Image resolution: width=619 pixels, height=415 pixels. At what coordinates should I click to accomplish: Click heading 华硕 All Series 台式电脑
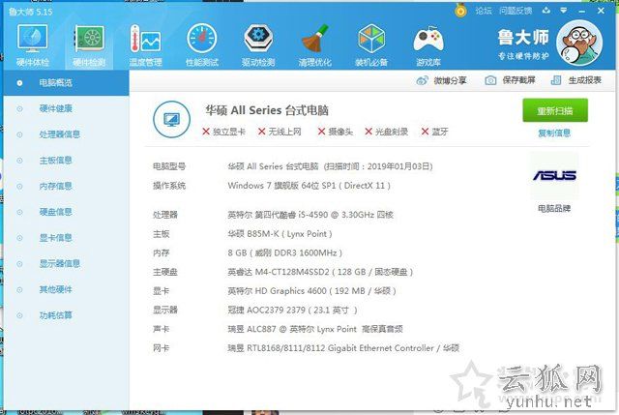(267, 110)
